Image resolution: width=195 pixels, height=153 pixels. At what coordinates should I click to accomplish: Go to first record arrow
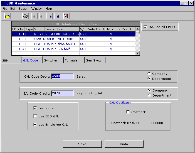(34, 16)
